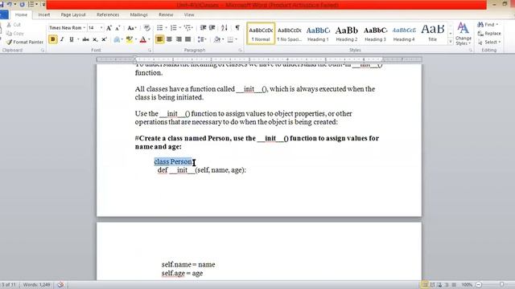Click the zoom slider handle
The width and height of the screenshot is (515, 289).
[501, 284]
